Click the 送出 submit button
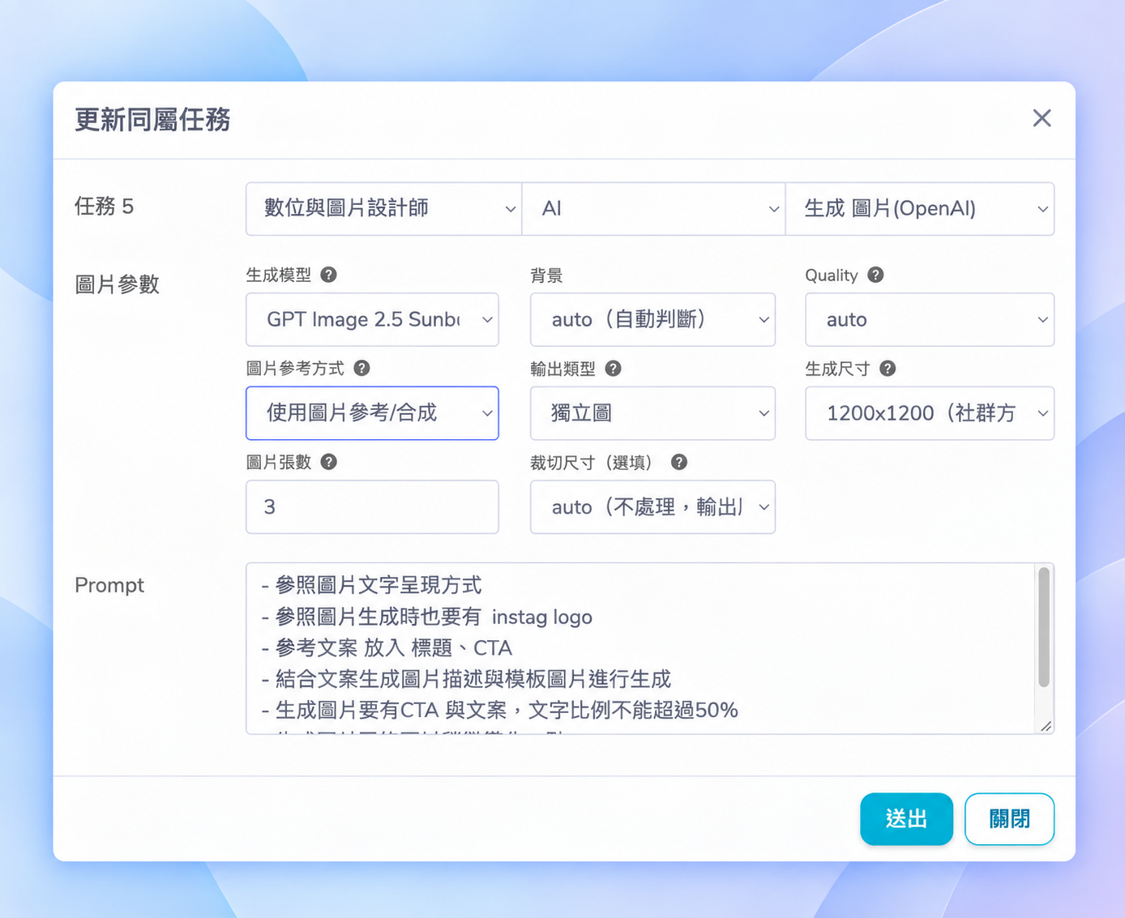 click(906, 819)
